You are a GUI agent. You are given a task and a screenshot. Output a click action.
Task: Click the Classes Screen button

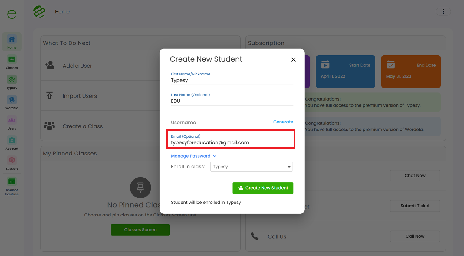tap(140, 230)
